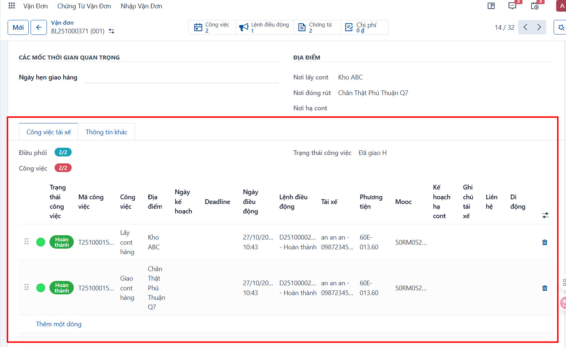Sort by Liên hệ column header
Viewport: 566px width, 347px height.
click(491, 202)
